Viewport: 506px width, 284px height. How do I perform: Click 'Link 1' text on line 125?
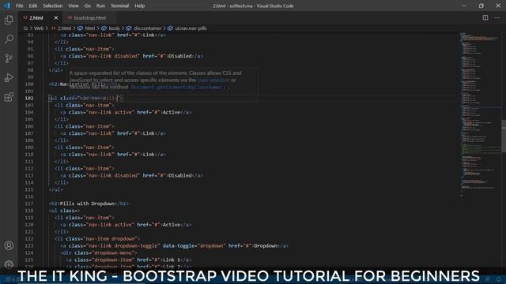172,260
